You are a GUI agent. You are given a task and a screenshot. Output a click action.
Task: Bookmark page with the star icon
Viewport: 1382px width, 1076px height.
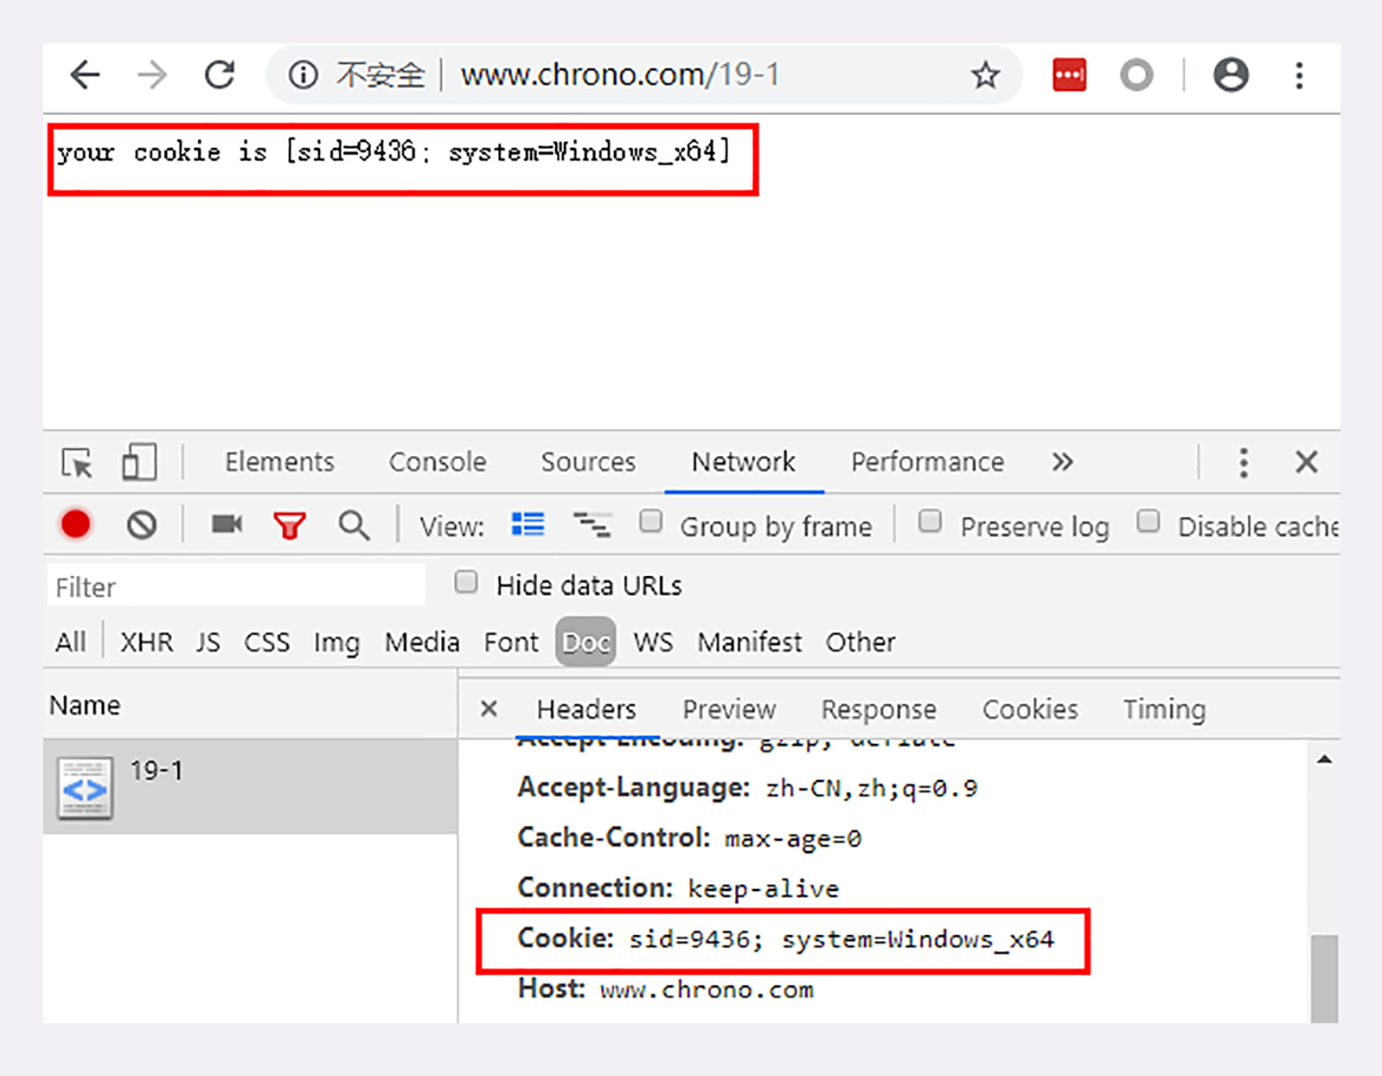[985, 75]
